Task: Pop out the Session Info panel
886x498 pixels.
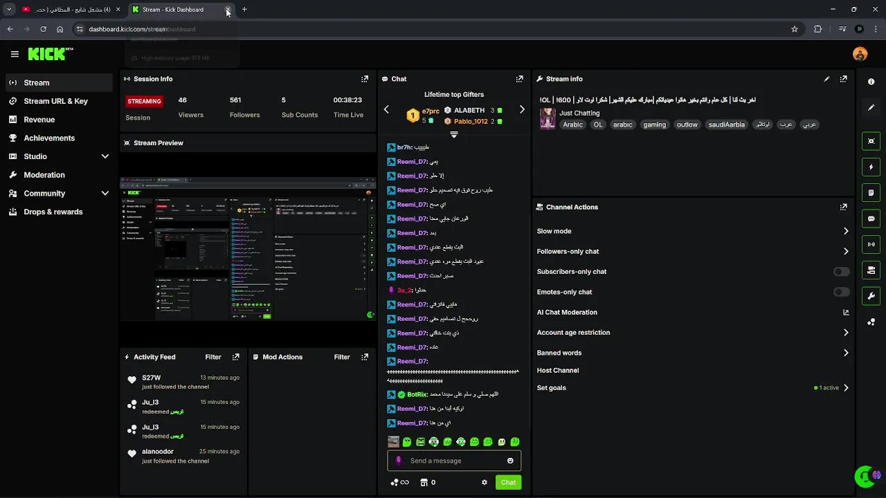Action: [x=365, y=79]
